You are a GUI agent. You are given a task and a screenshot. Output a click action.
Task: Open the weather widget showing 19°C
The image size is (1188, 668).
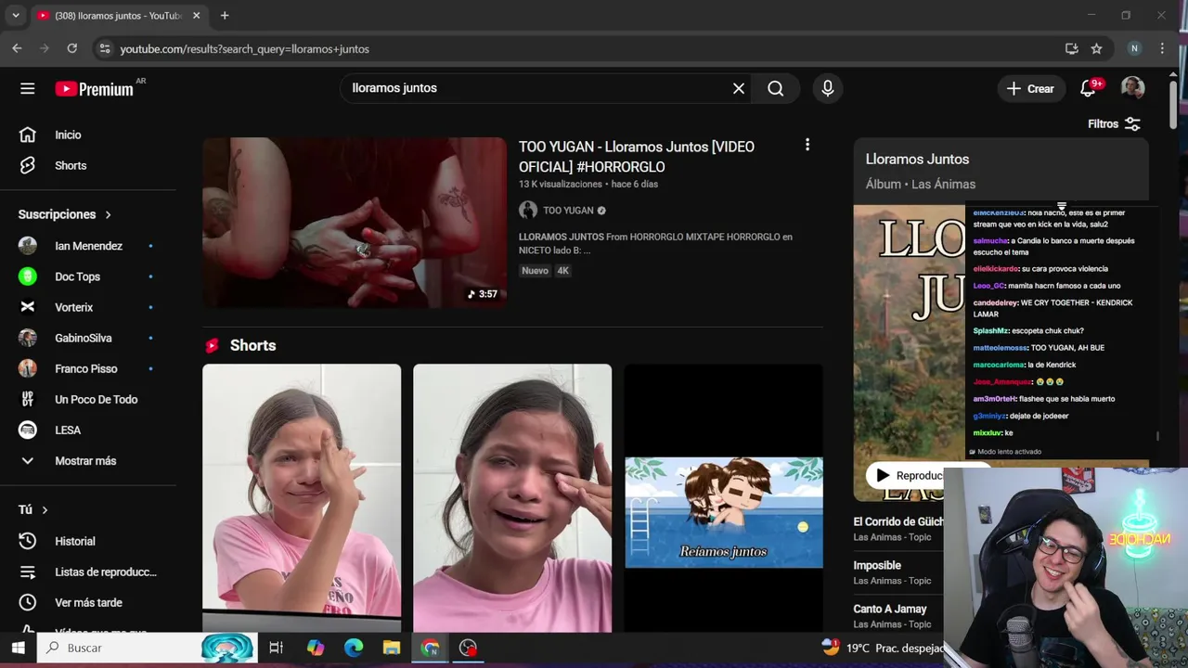tap(882, 648)
